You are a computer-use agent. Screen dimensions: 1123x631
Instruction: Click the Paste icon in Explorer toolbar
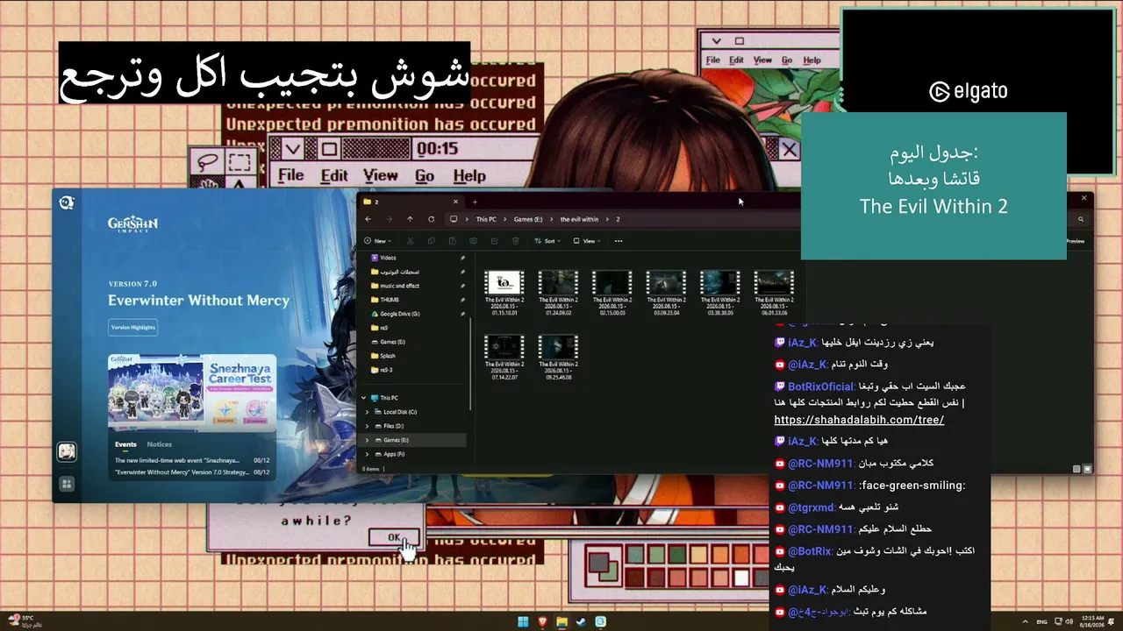(x=451, y=241)
